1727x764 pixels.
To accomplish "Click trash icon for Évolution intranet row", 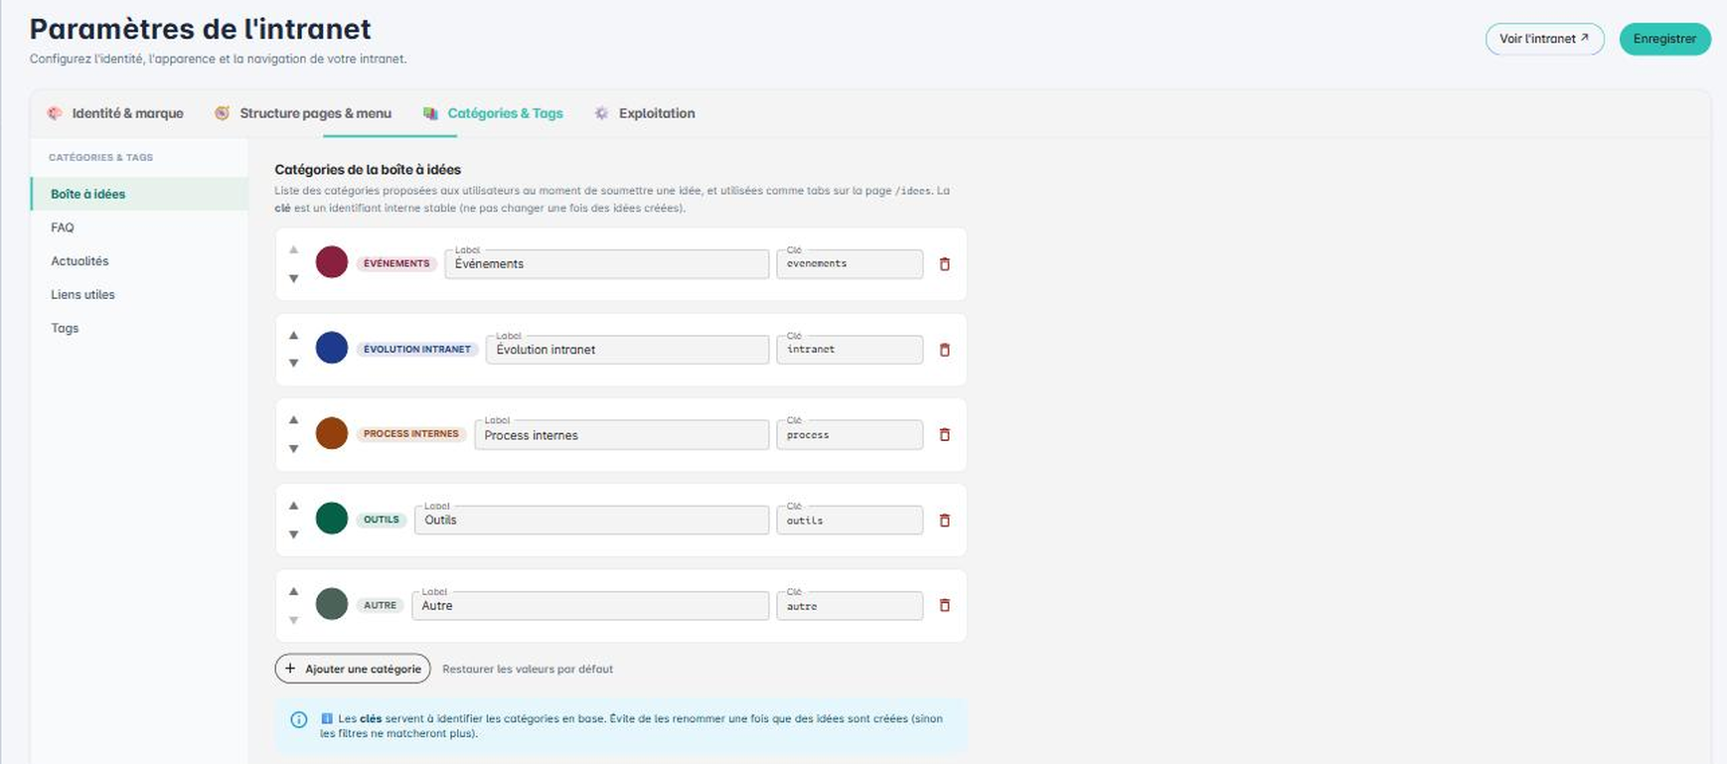I will 944,350.
